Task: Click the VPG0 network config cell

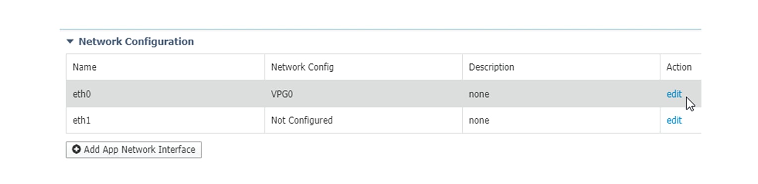Action: [x=364, y=94]
